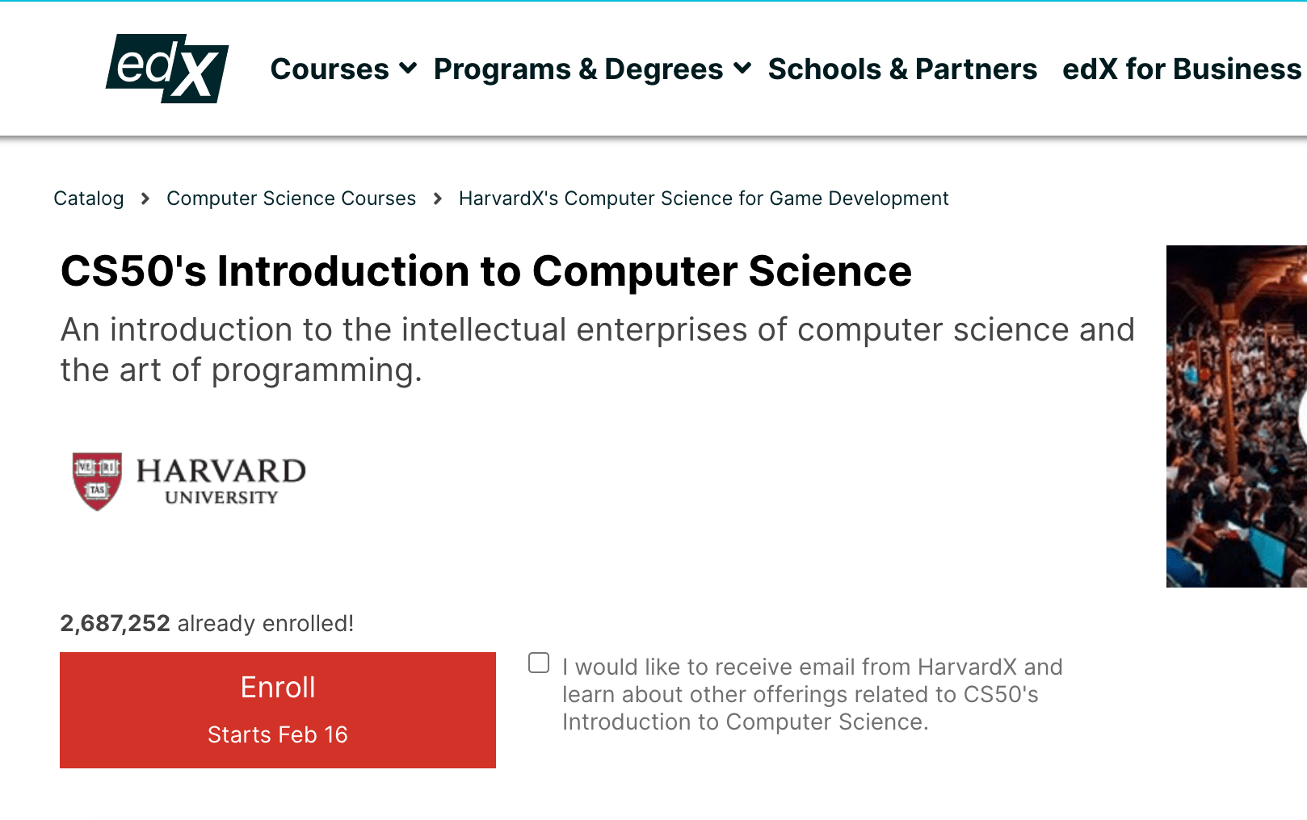Screen dimensions: 1307x820
Task: Expand the Programs & Degrees dropdown arrow
Action: click(742, 69)
